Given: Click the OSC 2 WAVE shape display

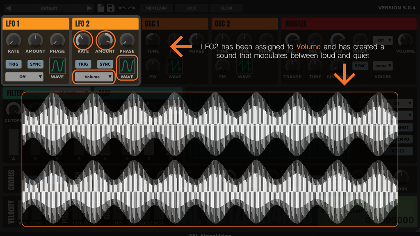Looking at the screenshot, I should (244, 66).
